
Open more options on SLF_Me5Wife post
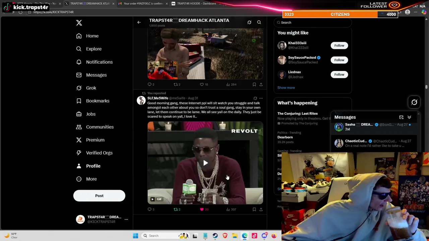pos(261,98)
